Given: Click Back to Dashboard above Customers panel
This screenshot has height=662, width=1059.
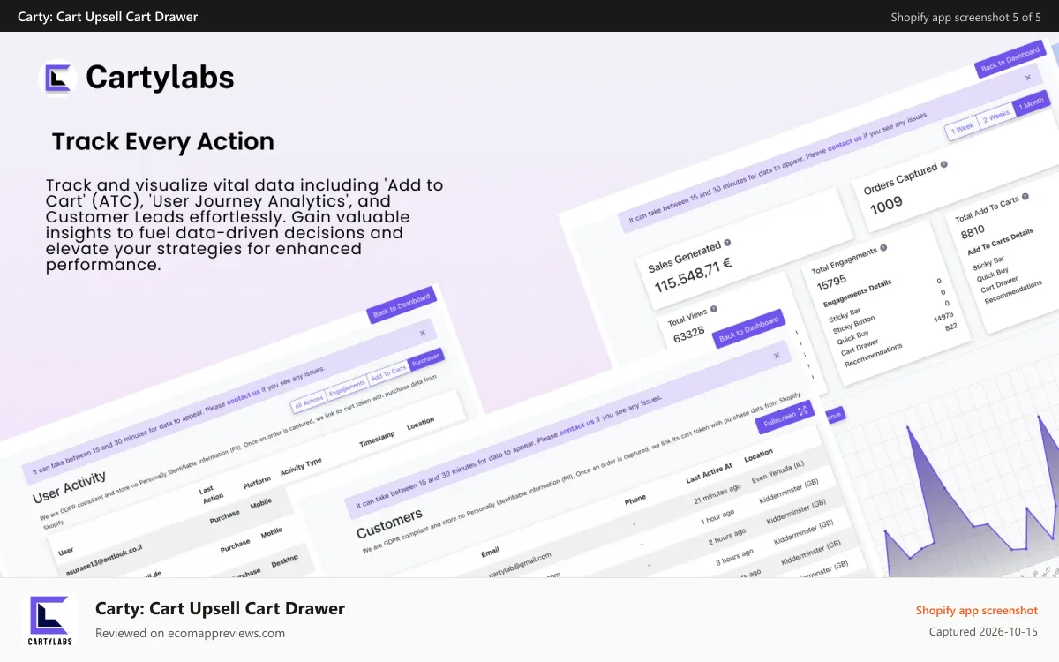Looking at the screenshot, I should point(748,329).
